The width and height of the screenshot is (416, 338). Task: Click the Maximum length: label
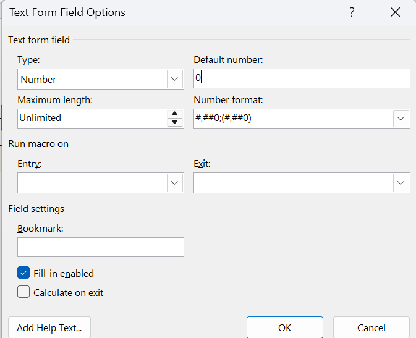pyautogui.click(x=55, y=100)
